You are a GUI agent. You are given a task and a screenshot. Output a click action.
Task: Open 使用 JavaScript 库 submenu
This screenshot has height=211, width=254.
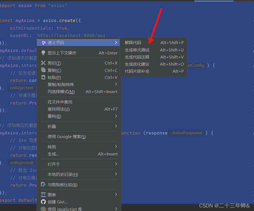tap(78, 209)
